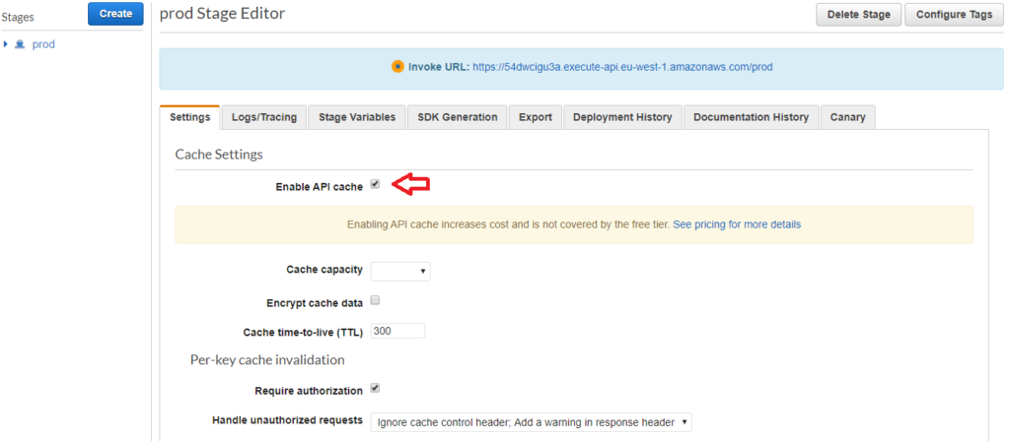Open the Documentation History tab

tap(751, 117)
